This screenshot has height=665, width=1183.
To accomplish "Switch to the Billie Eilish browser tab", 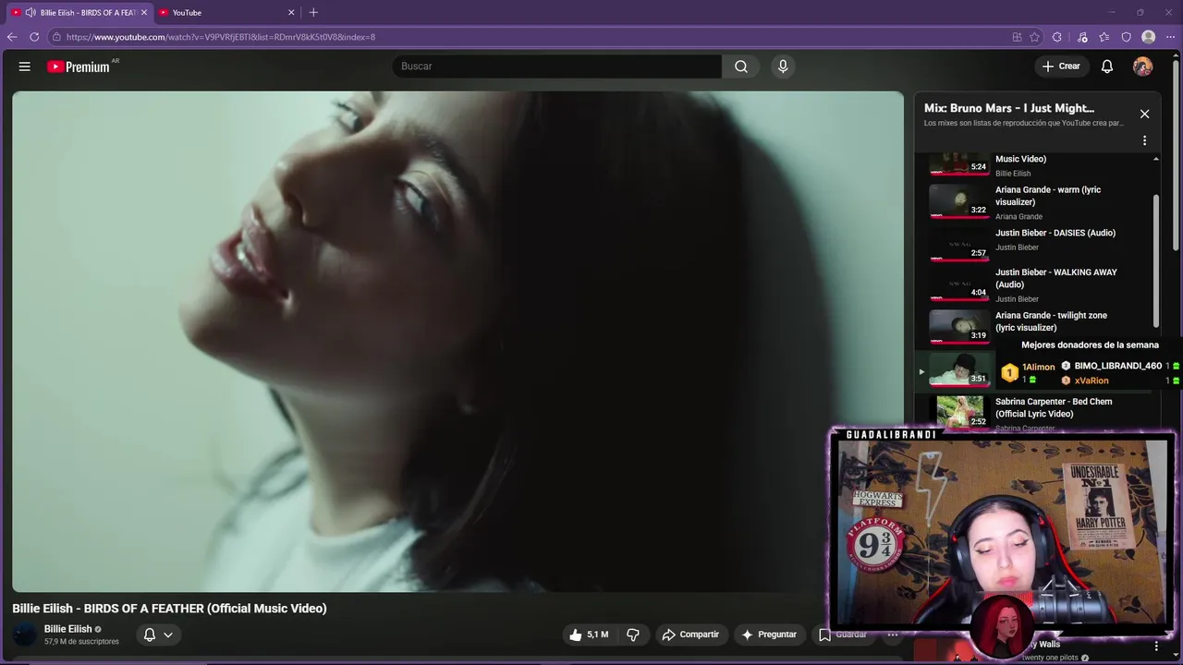I will tap(79, 13).
